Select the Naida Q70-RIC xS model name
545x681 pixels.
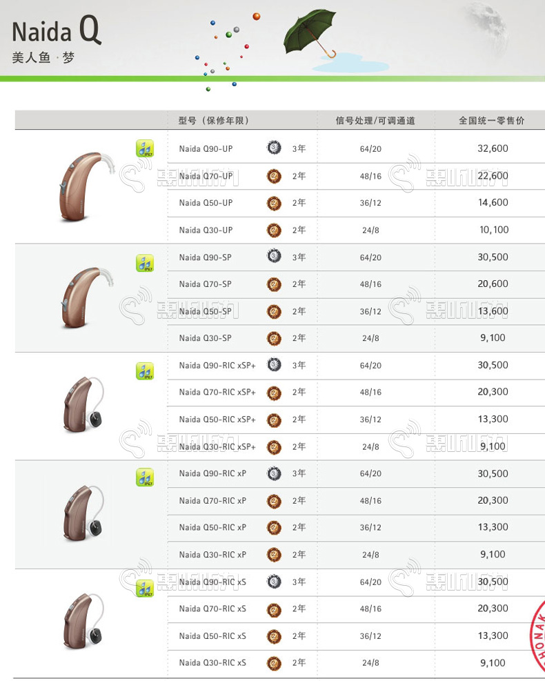click(x=212, y=609)
